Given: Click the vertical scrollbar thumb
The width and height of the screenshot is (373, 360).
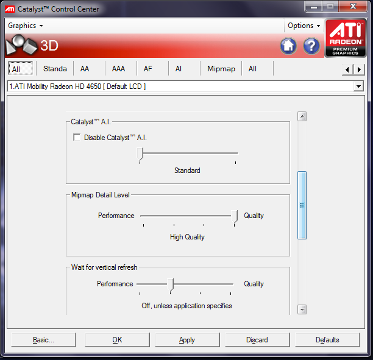Looking at the screenshot, I should click(x=302, y=205).
